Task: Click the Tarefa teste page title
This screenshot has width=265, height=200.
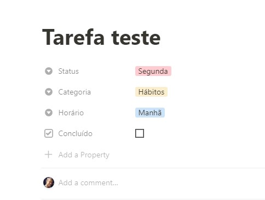Action: pos(101,37)
